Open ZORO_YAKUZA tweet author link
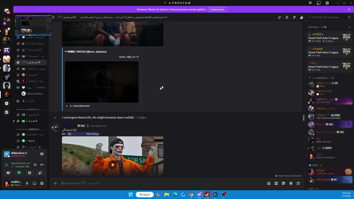The height and width of the screenshot is (199, 354). (x=85, y=52)
